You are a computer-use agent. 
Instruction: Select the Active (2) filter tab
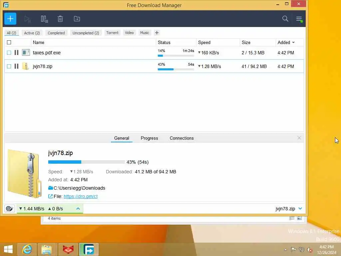point(32,33)
